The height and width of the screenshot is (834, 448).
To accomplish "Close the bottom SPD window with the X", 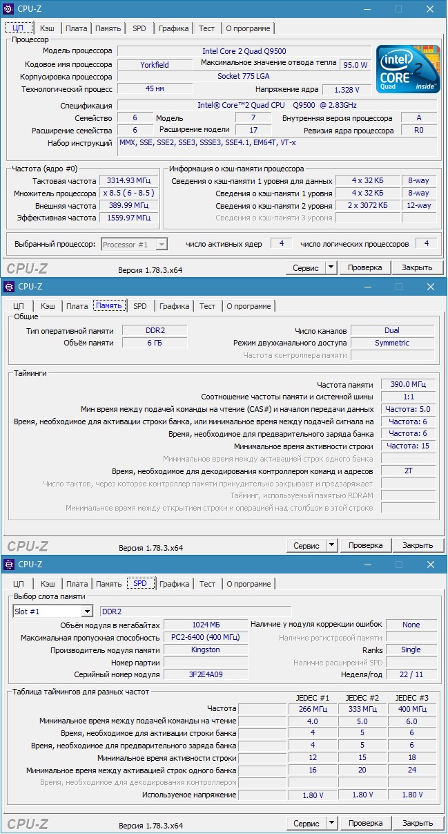I will pos(431,564).
